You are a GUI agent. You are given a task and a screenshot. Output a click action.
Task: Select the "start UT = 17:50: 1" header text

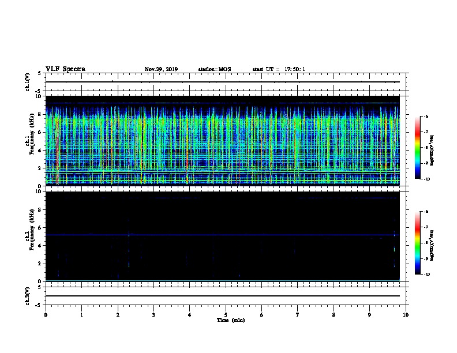(279, 69)
